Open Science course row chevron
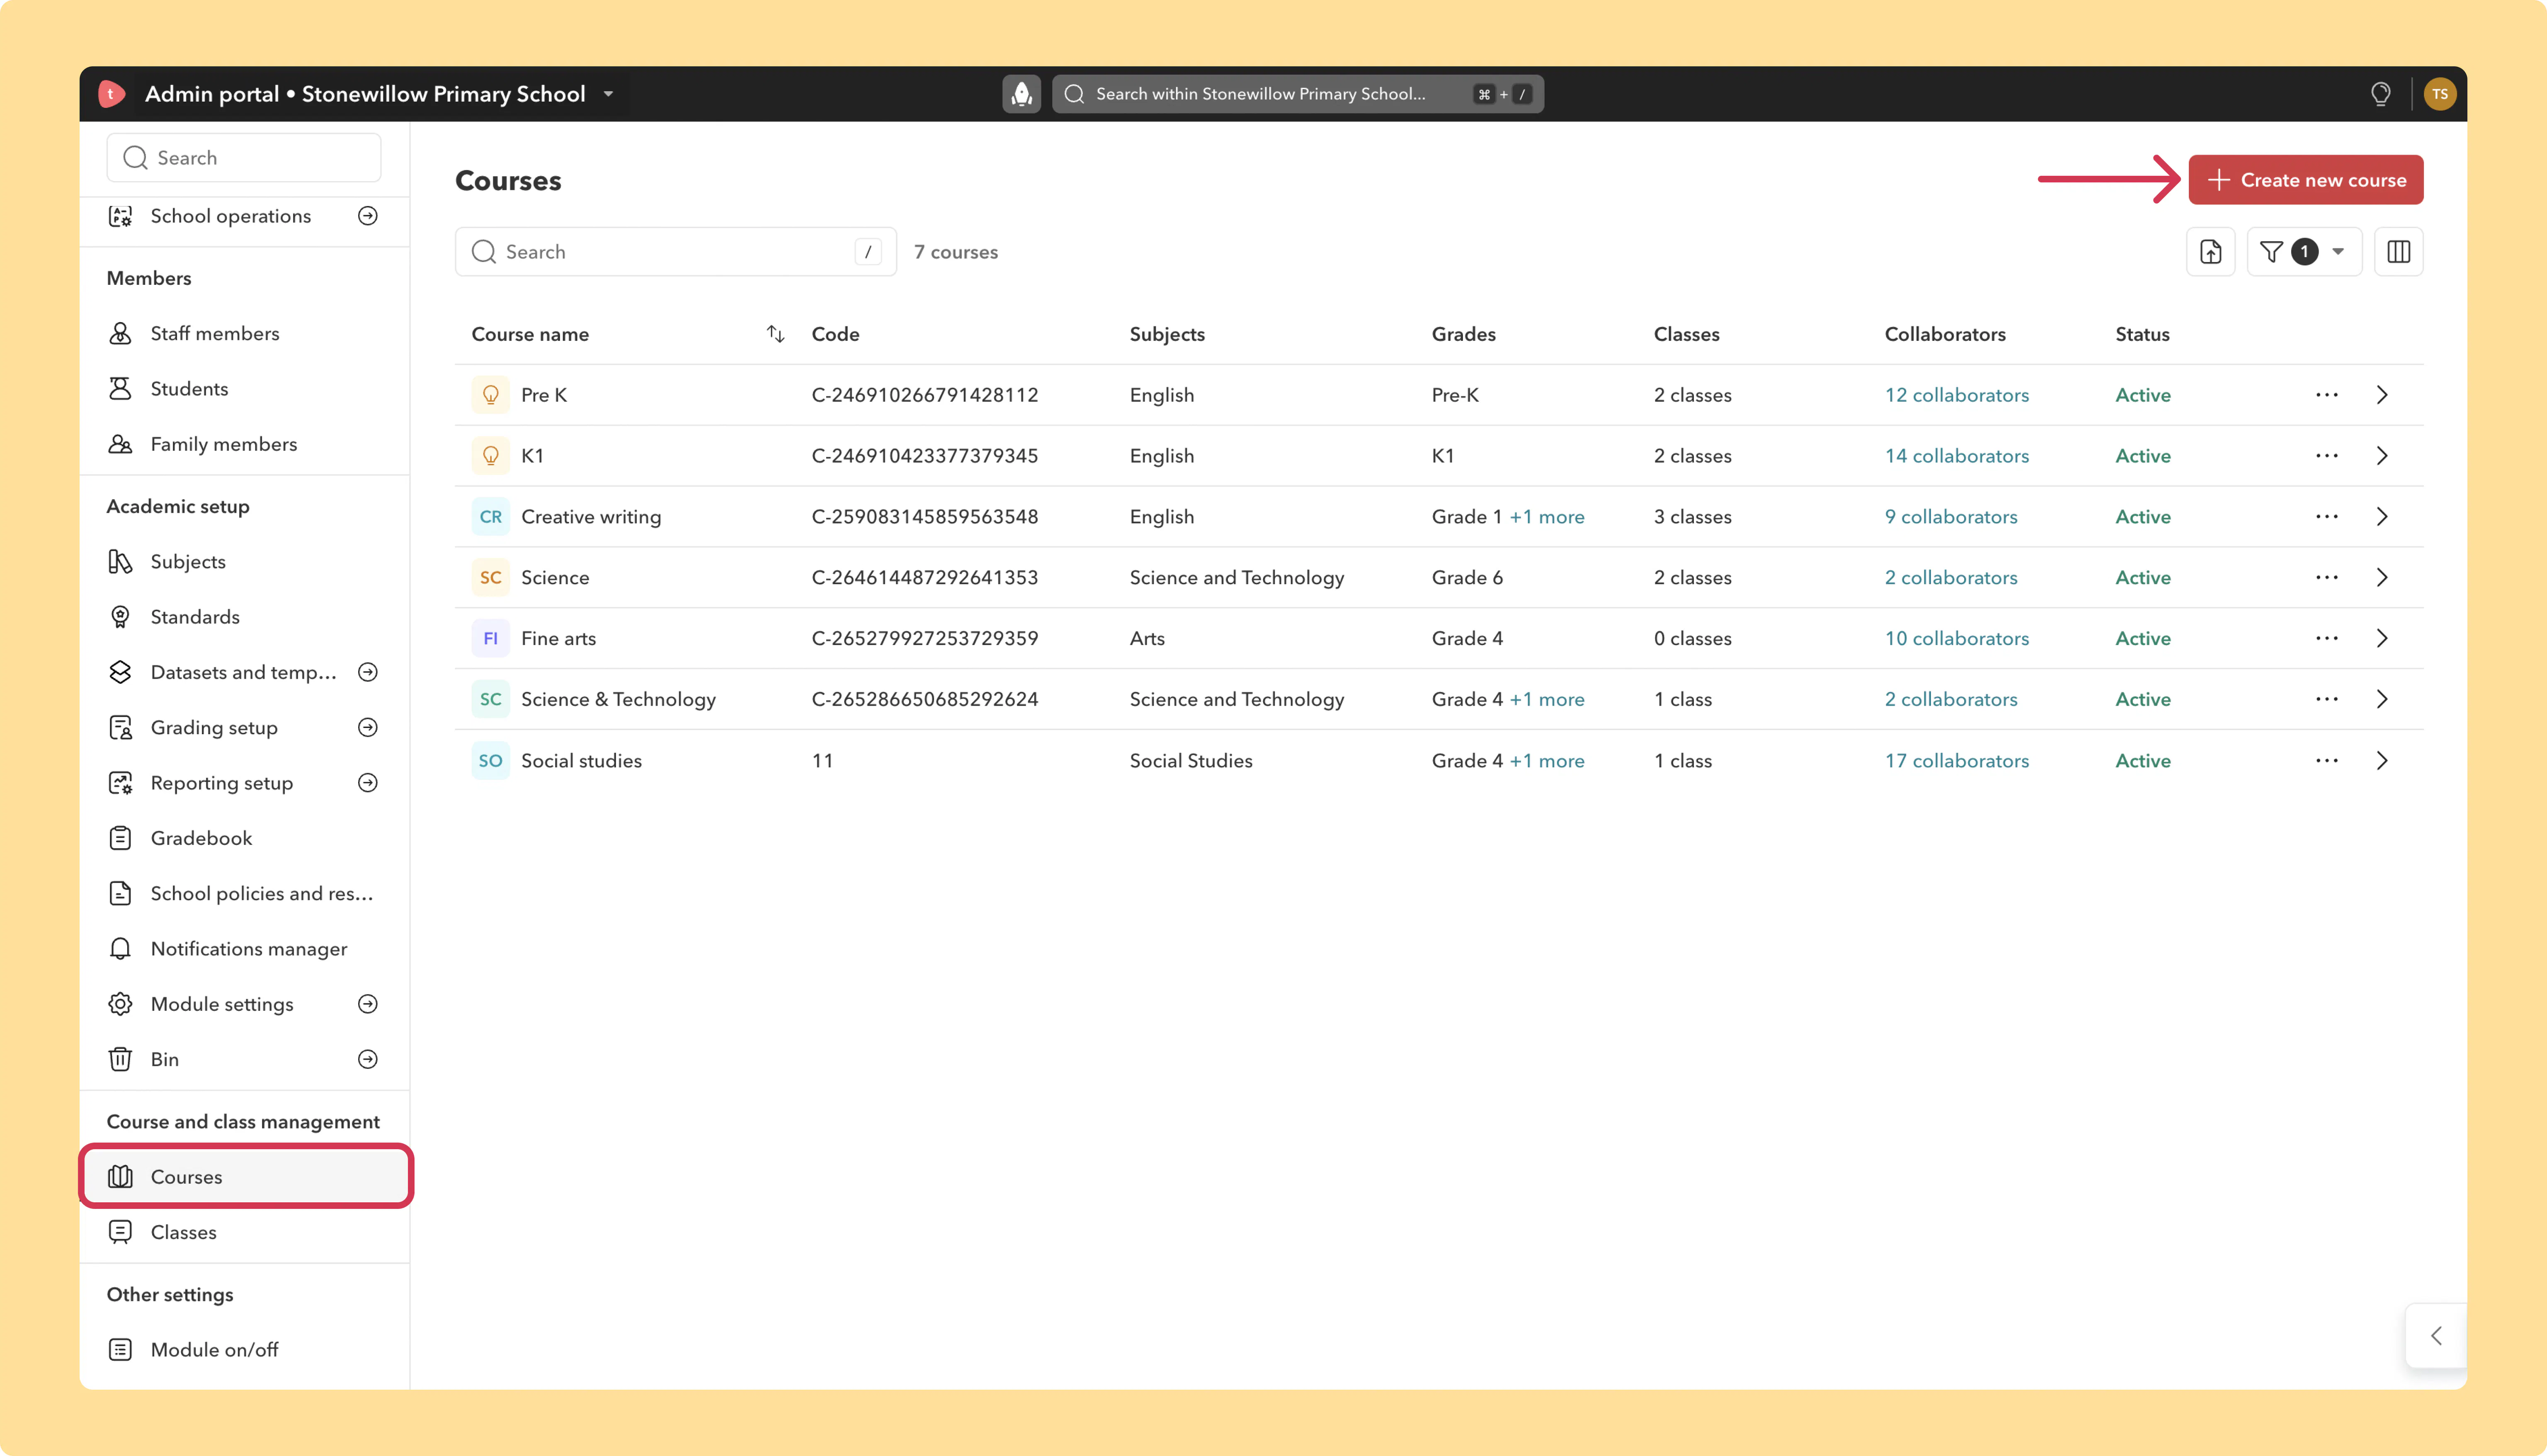Screen dimensions: 2547x1456 pos(2382,578)
